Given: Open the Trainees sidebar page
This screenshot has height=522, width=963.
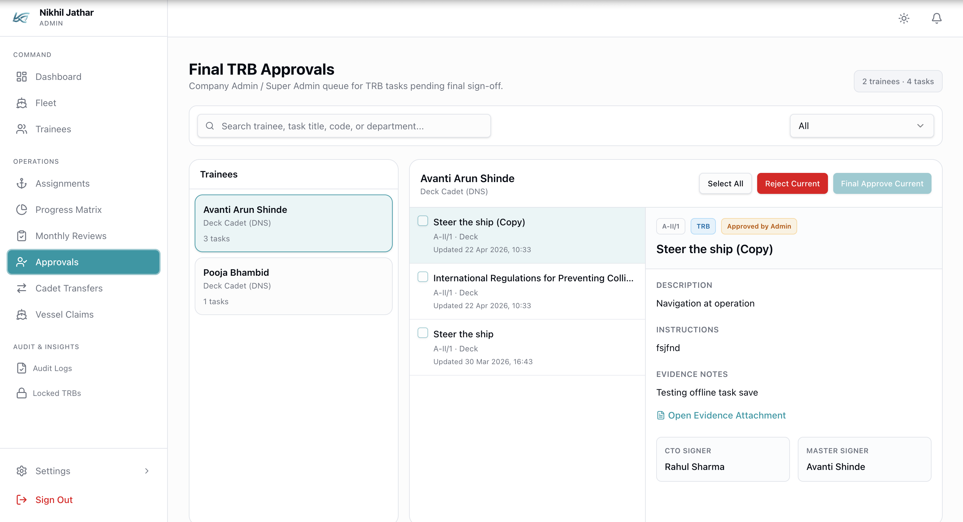Looking at the screenshot, I should tap(84, 129).
